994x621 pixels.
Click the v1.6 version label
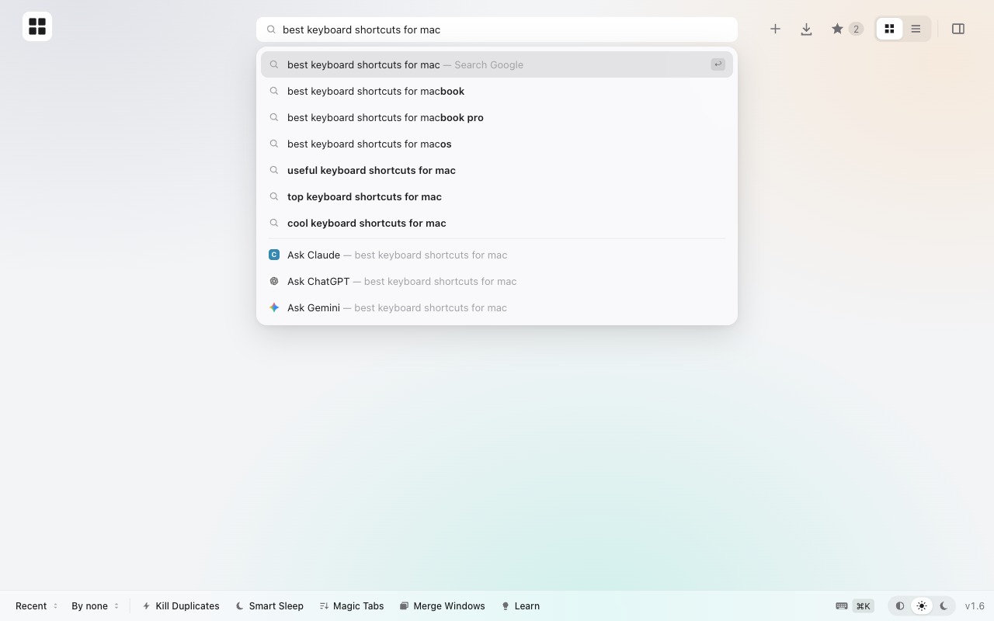tap(975, 606)
